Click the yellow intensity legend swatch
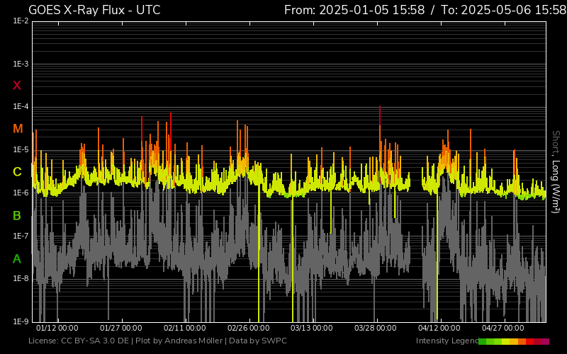567x354 pixels. tap(506, 341)
